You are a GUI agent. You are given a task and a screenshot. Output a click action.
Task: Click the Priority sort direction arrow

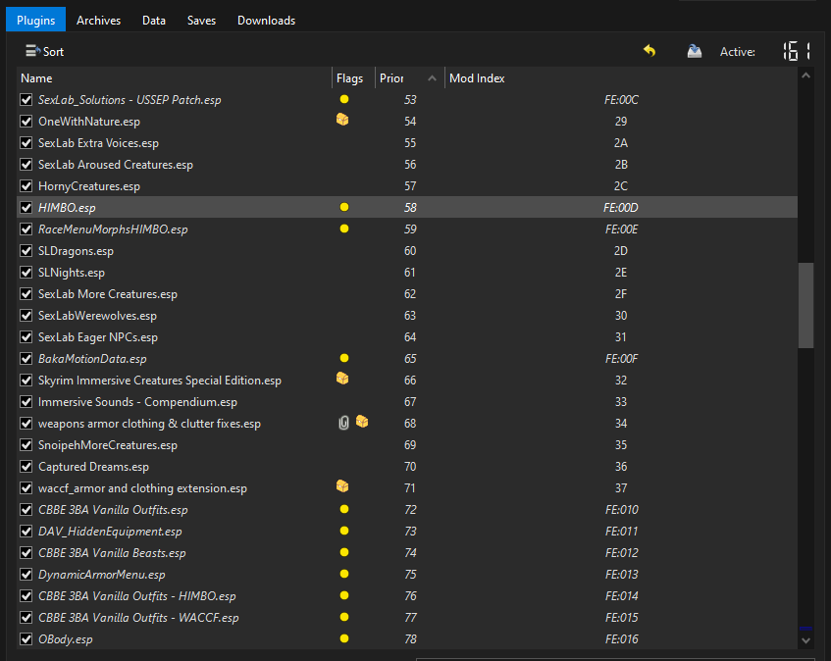coord(432,77)
